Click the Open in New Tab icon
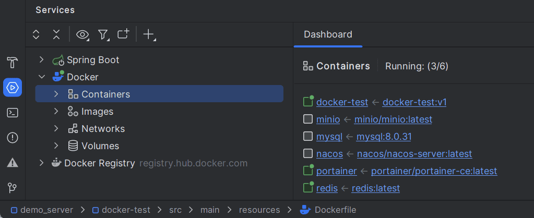This screenshot has height=218, width=534. 123,34
